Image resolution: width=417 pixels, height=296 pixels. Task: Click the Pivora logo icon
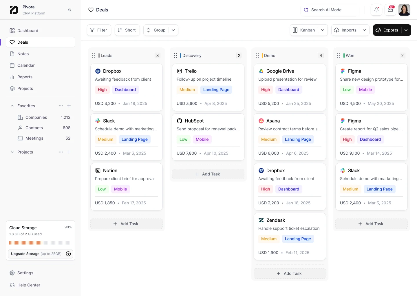coord(14,10)
